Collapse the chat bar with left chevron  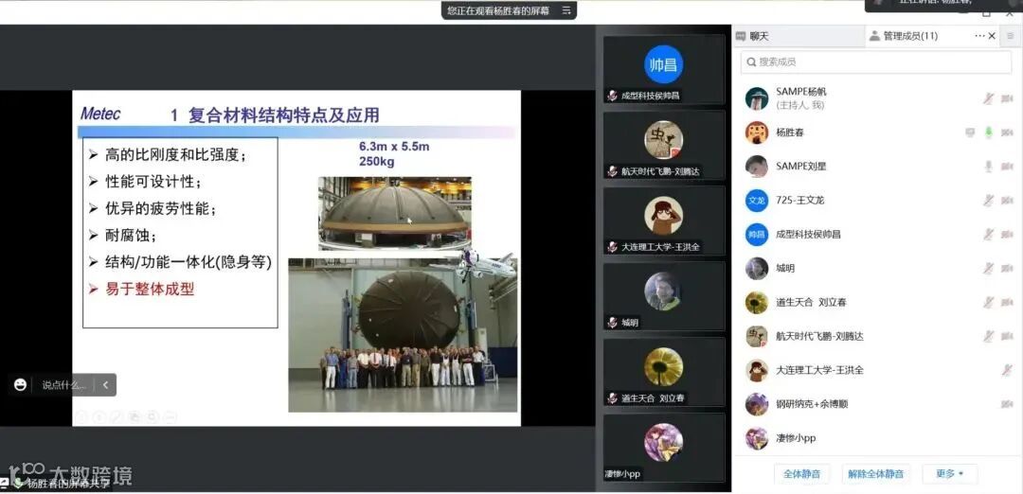106,385
